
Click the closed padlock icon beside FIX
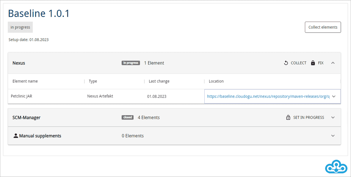pyautogui.click(x=313, y=63)
